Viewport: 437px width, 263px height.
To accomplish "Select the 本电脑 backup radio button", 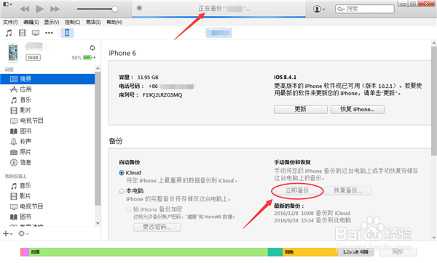I will pos(122,191).
